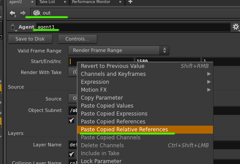Click the Collision Layer Name input field
Image resolution: width=240 pixels, height=164 pixels.
click(x=73, y=162)
